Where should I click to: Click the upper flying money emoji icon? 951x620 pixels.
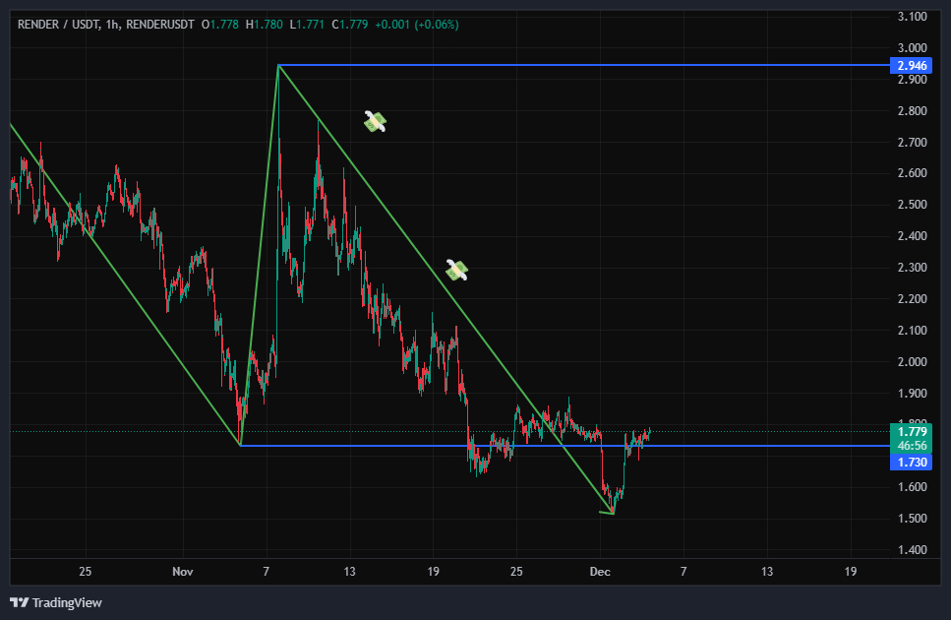pyautogui.click(x=375, y=121)
